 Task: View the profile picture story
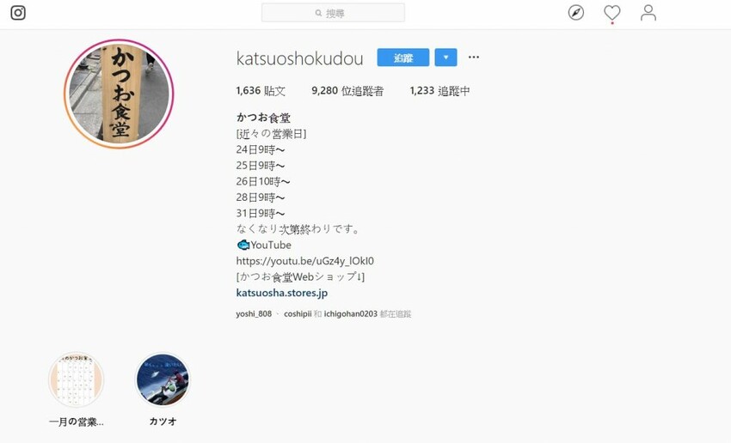point(119,94)
